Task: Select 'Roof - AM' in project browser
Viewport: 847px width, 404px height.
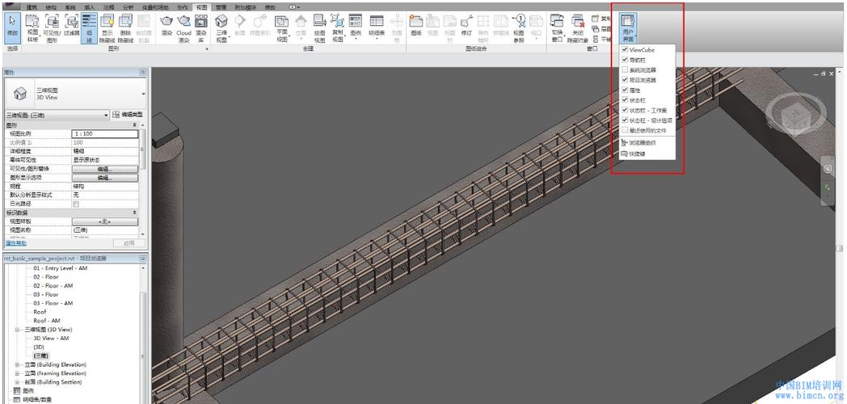Action: tap(47, 321)
